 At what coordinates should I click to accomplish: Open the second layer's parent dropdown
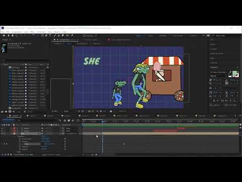72,131
